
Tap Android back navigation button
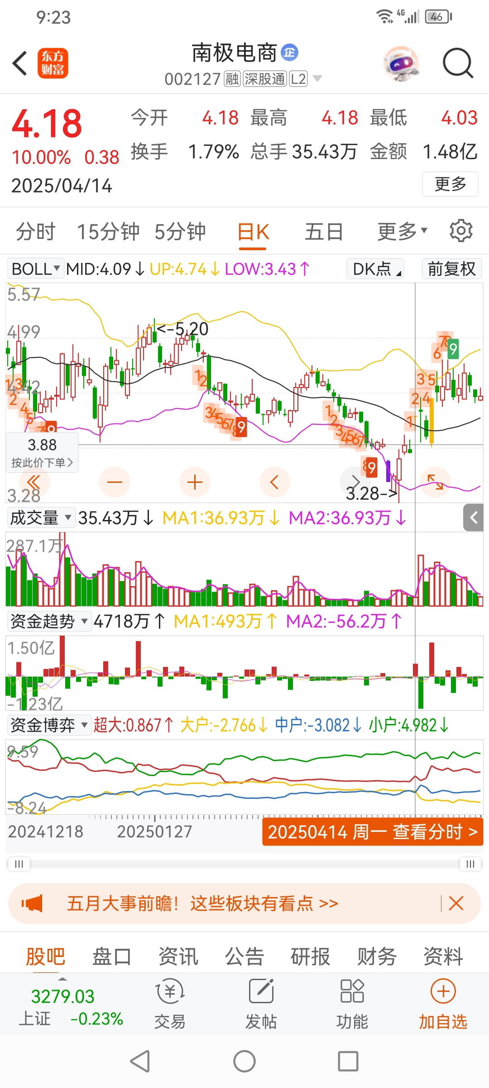pyautogui.click(x=140, y=1061)
